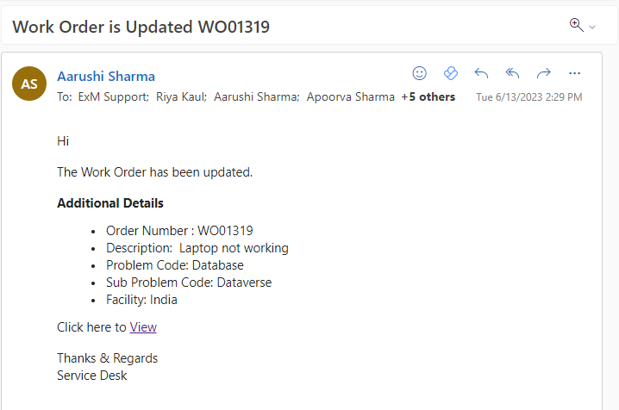Click the Additional Details heading
Viewport: 619px width, 410px height.
click(110, 203)
